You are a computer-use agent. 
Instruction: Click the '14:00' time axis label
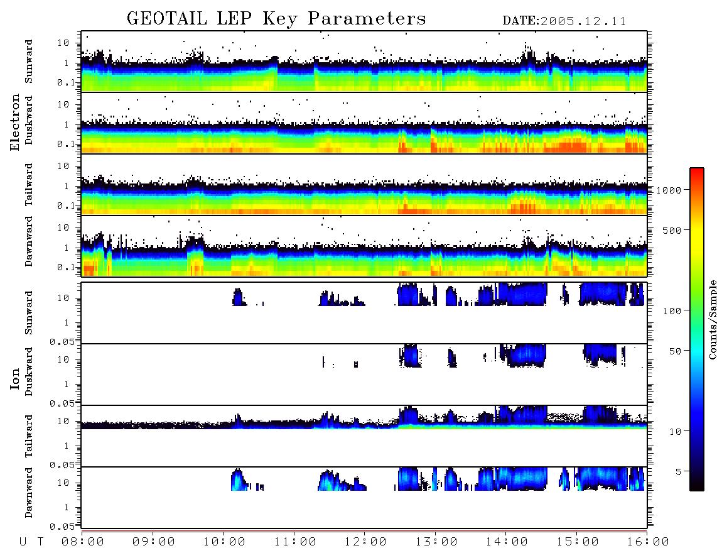click(507, 542)
